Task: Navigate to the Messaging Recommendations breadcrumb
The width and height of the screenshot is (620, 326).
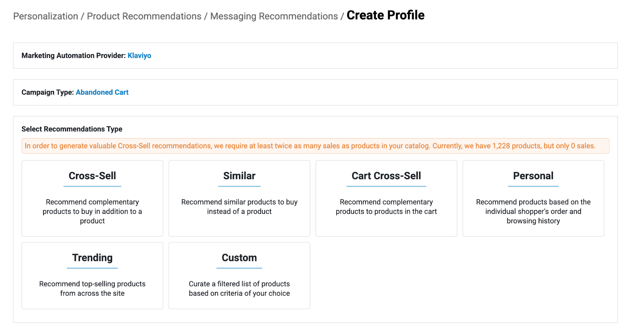Action: tap(274, 16)
